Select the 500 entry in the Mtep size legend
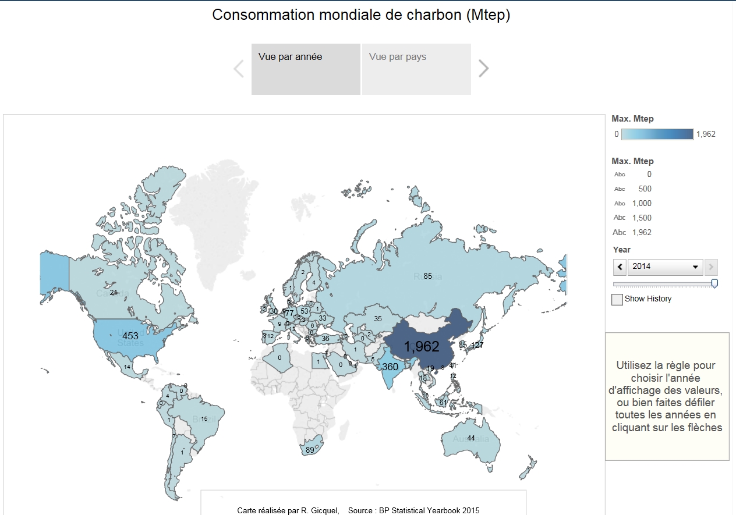 (633, 189)
